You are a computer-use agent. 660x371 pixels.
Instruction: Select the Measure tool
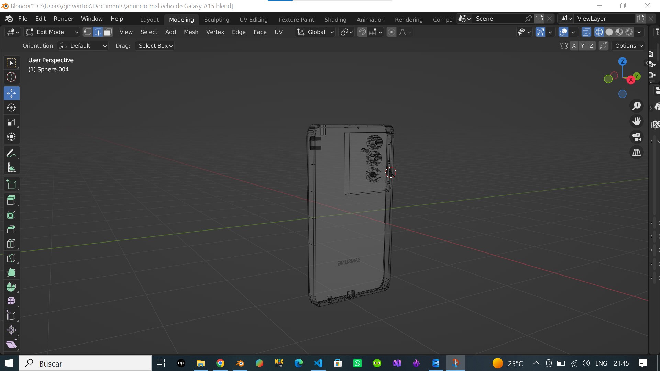[x=11, y=168]
